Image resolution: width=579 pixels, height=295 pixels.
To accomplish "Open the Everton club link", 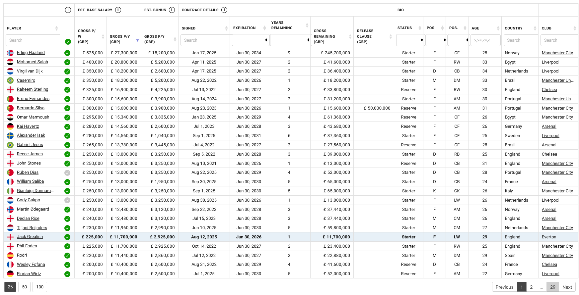I will 549,237.
